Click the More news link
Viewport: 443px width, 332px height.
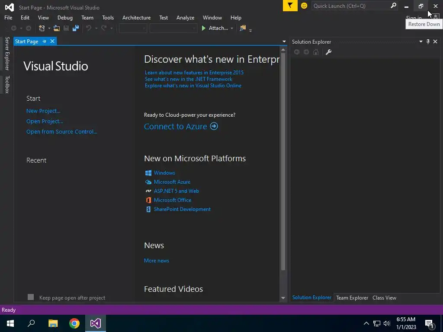tap(157, 261)
